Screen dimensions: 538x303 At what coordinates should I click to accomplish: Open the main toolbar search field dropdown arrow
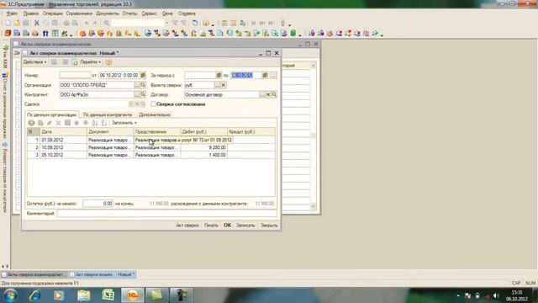(166, 23)
